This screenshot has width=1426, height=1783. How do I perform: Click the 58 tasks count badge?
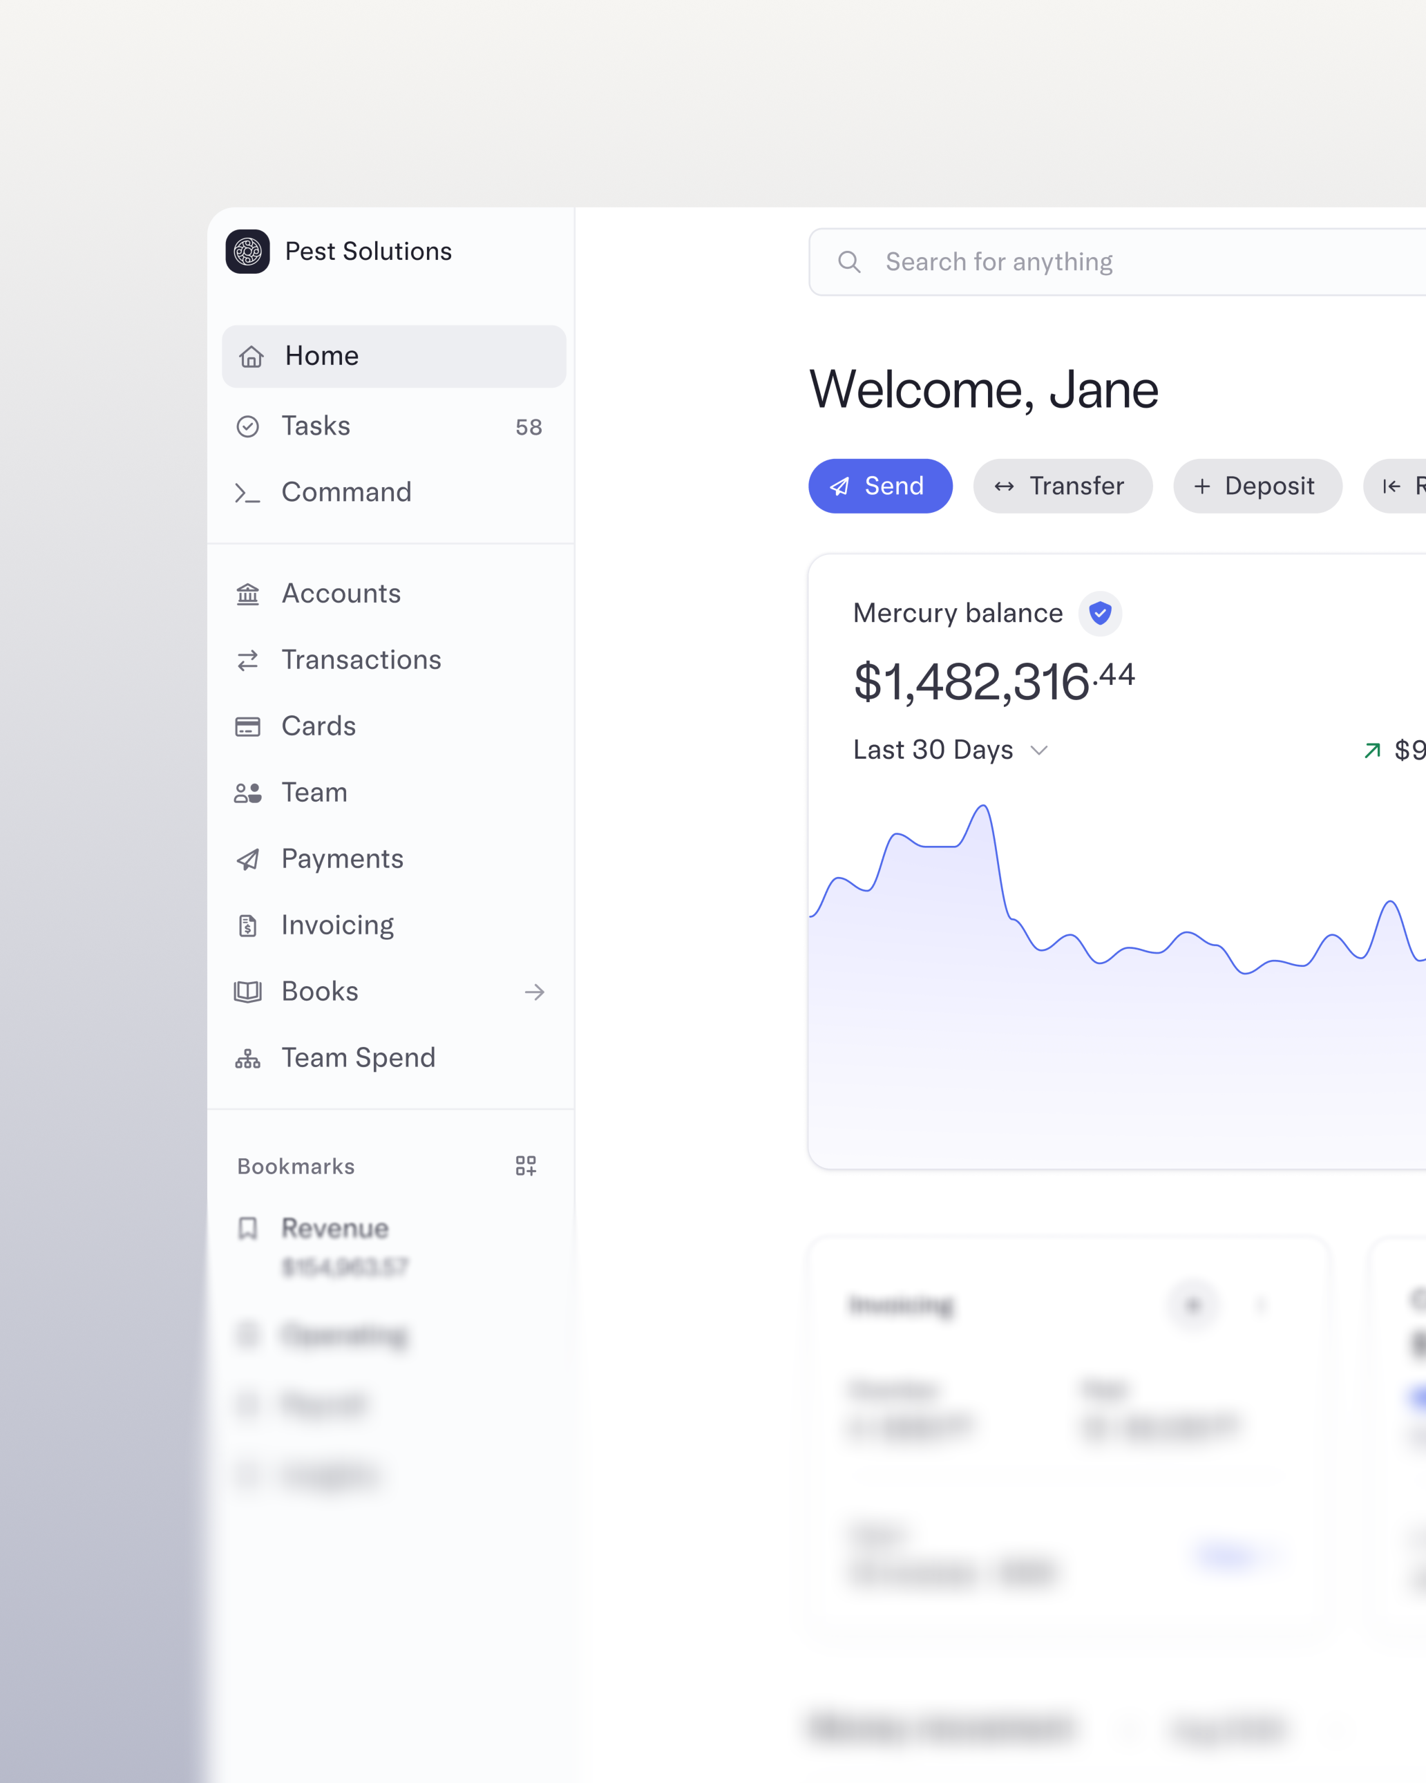tap(529, 428)
